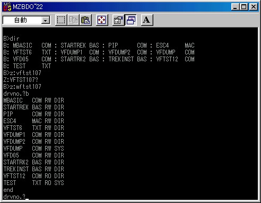Open the Properties toolbar icon

click(118, 20)
